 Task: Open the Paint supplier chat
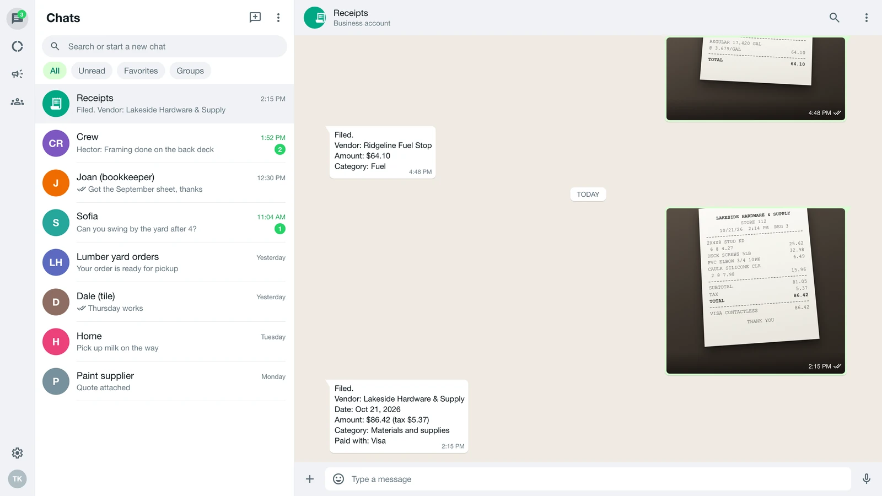[x=164, y=381]
